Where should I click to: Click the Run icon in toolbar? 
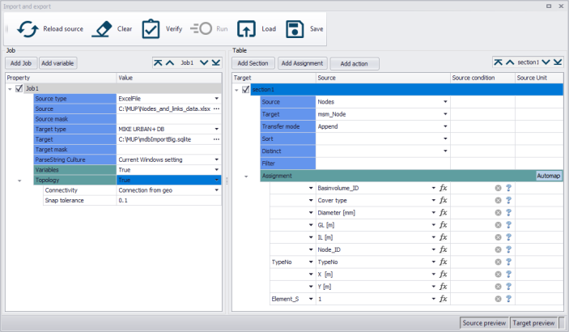click(x=201, y=28)
